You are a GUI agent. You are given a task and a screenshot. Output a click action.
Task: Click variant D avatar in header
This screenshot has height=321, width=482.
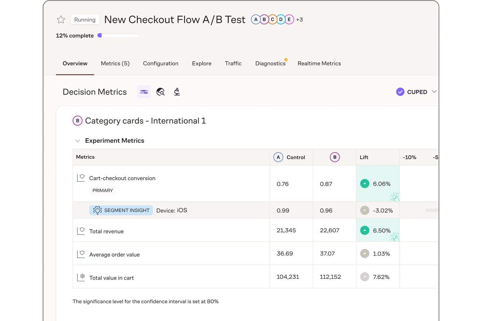281,20
